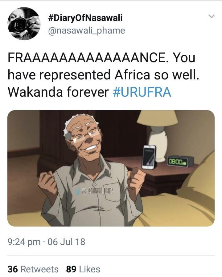Open the 9:24 pm timestamp

pos(24,242)
